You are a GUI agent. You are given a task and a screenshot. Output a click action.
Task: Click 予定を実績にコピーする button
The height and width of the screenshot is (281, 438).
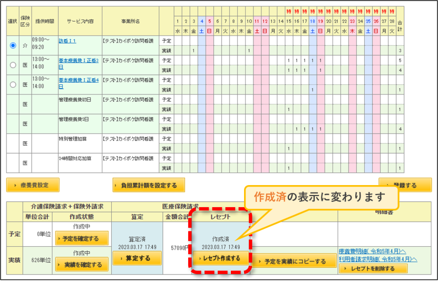pos(294,261)
